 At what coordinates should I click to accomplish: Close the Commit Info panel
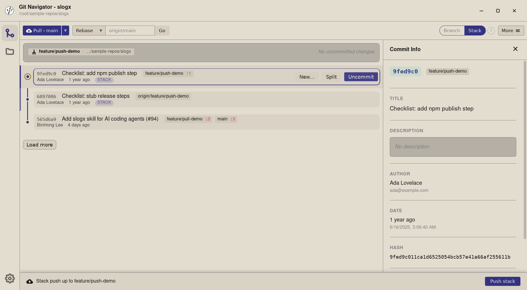[x=515, y=49]
